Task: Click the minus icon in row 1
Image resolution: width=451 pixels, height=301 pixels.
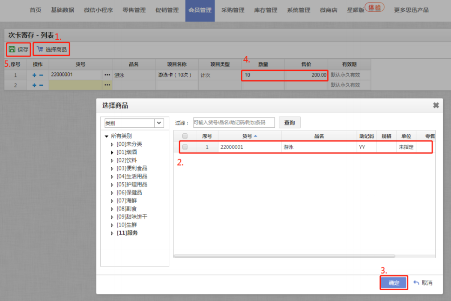Action: pos(41,75)
